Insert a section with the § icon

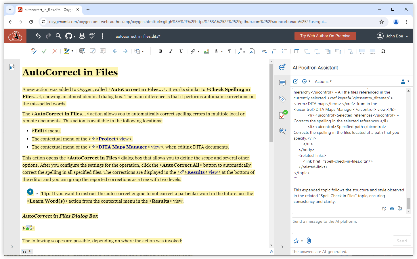point(216,51)
